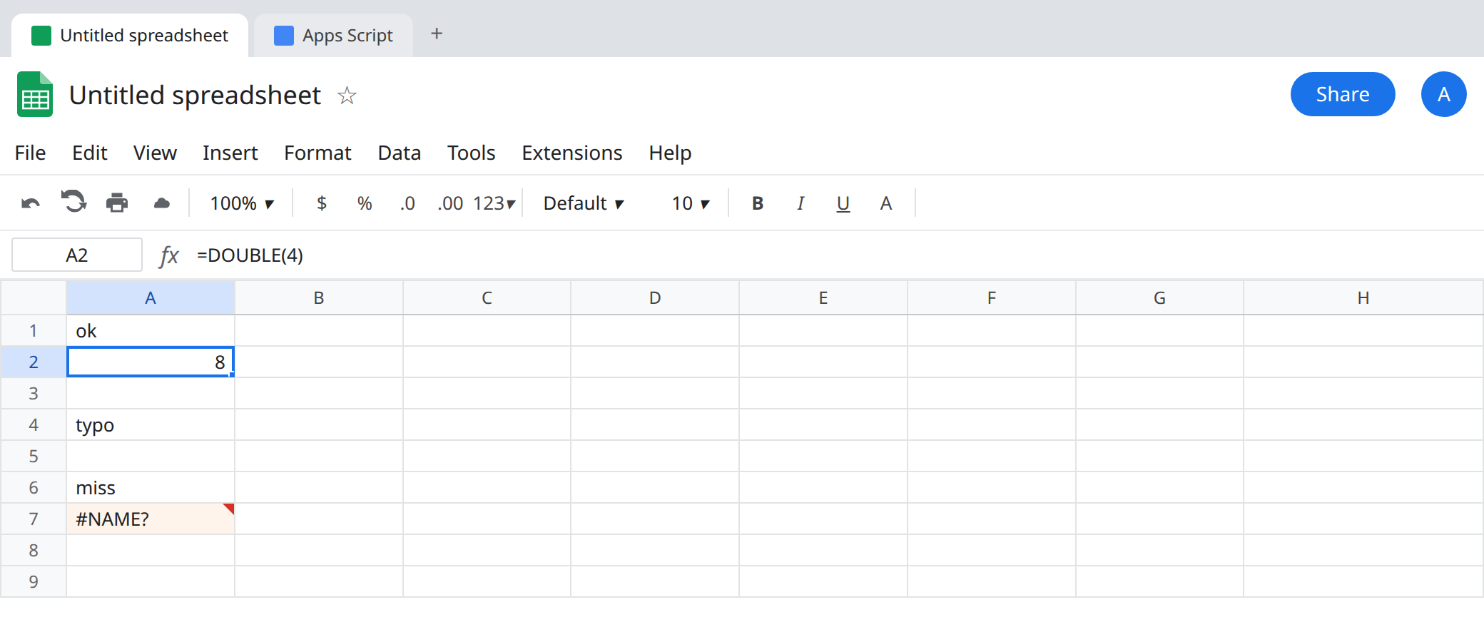Open the View menu
This screenshot has width=1484, height=622.
point(155,153)
